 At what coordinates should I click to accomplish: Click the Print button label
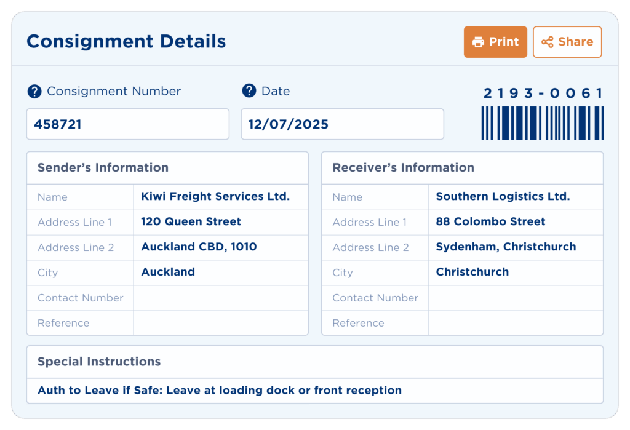click(x=504, y=42)
